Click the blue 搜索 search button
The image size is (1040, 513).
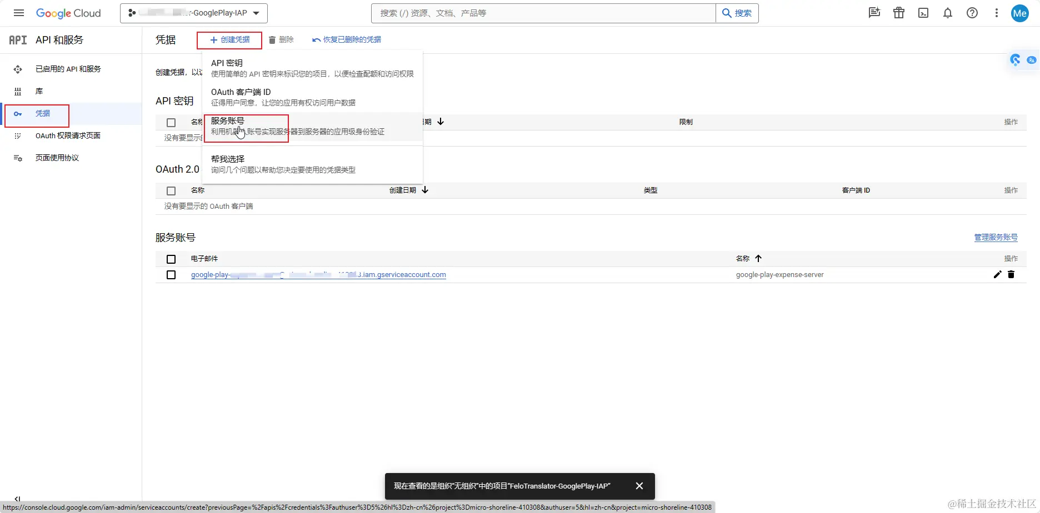click(x=737, y=13)
